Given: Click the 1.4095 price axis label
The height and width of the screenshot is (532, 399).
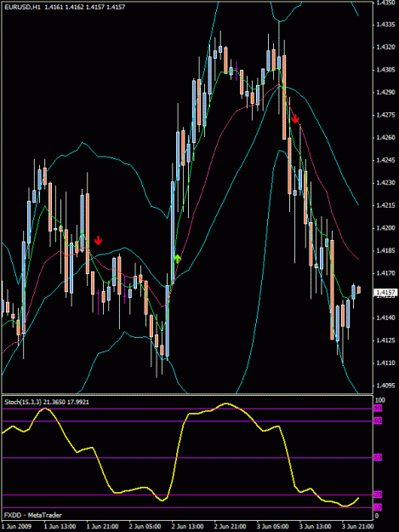Looking at the screenshot, I should coord(385,386).
